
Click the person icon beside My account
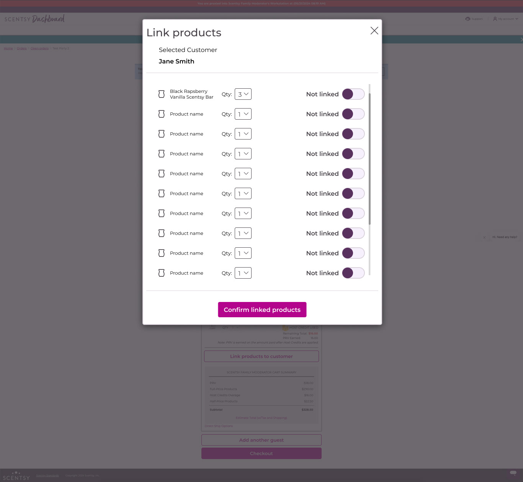pos(495,19)
